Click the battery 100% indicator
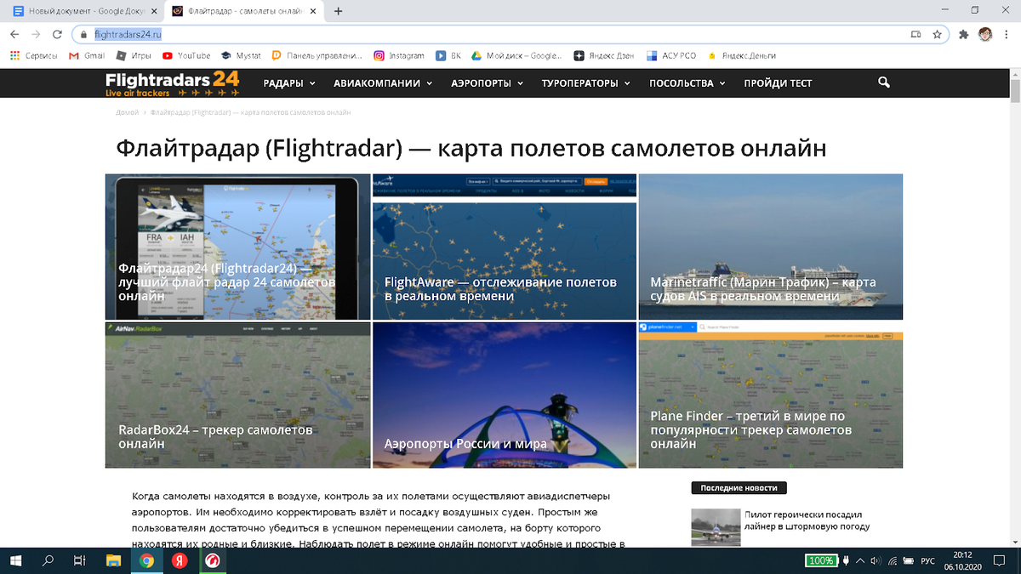 pyautogui.click(x=821, y=560)
